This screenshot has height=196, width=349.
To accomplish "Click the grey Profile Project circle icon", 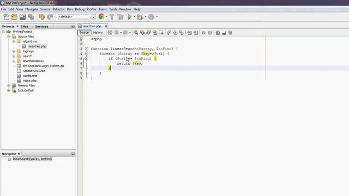I will [151, 17].
